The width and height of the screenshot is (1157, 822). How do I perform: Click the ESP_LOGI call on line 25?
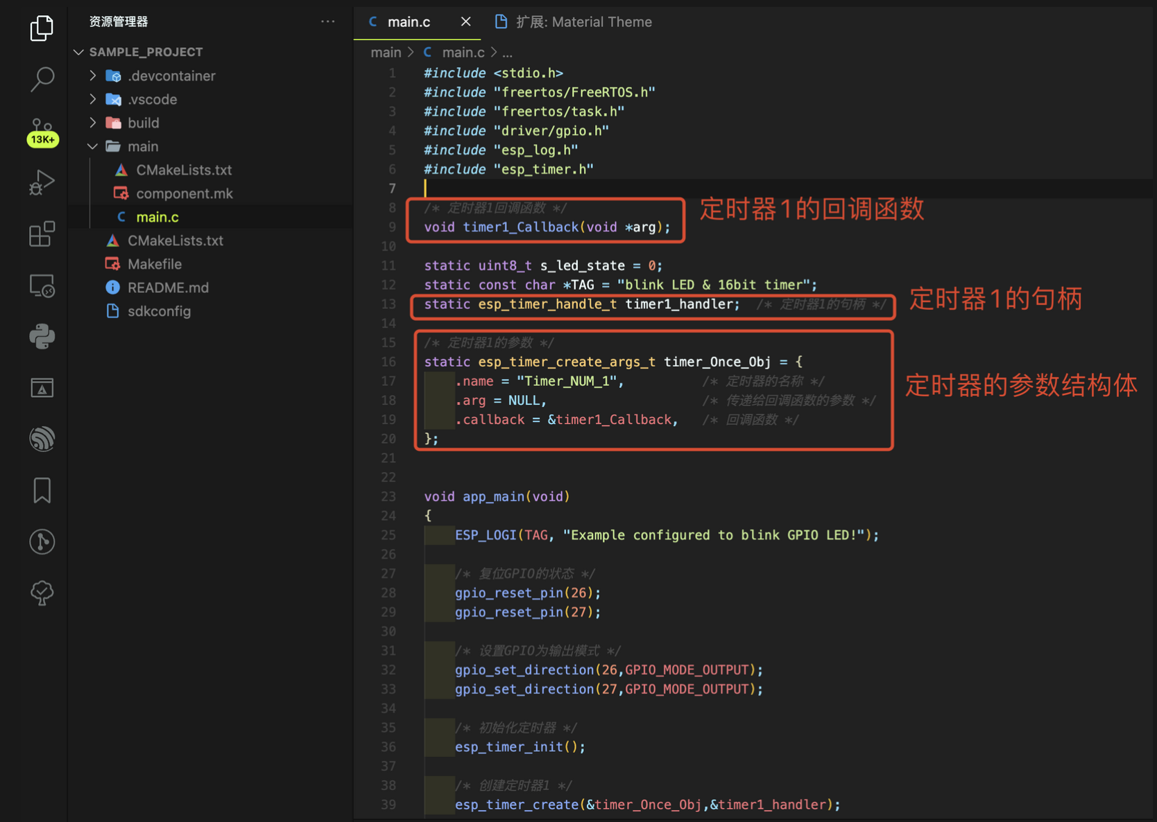pyautogui.click(x=667, y=535)
